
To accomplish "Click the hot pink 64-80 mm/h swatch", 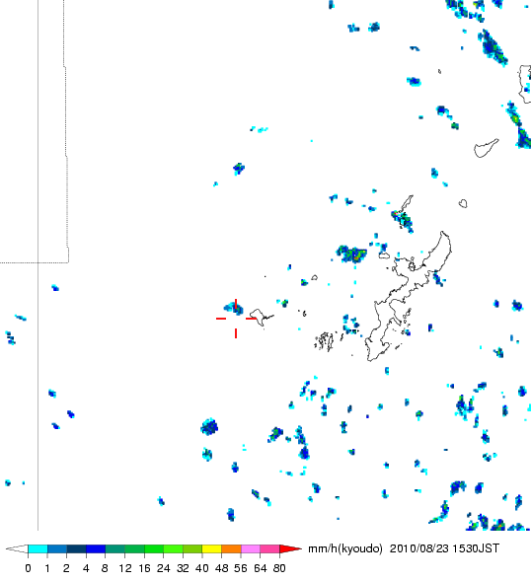I will click(269, 549).
